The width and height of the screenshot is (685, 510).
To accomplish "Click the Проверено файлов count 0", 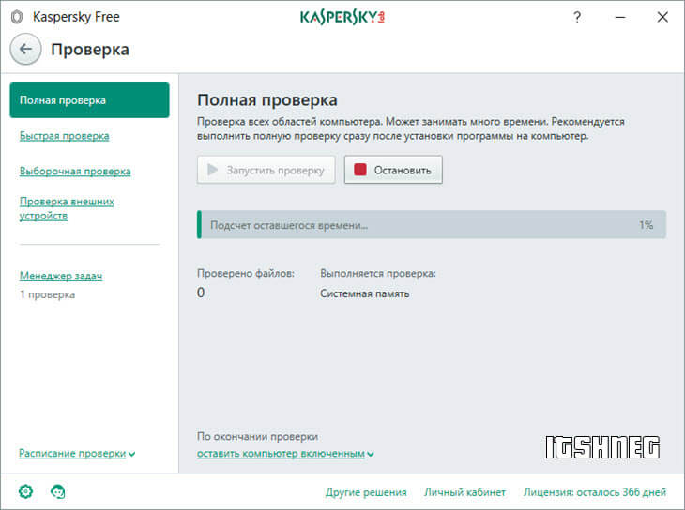I will 201,292.
